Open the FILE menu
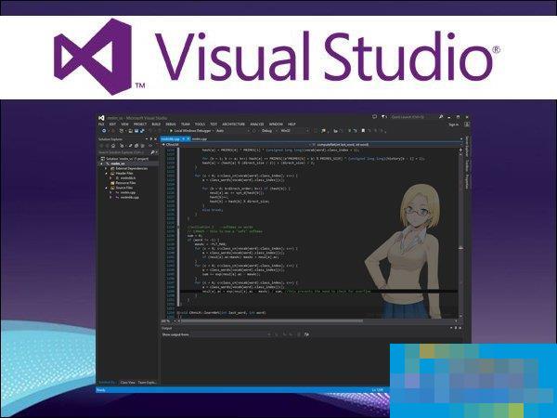Image resolution: width=557 pixels, height=418 pixels. [x=101, y=124]
